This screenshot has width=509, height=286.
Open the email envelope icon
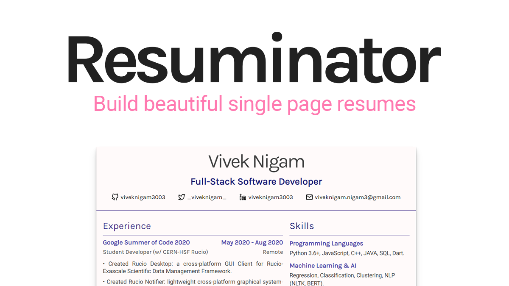point(309,197)
